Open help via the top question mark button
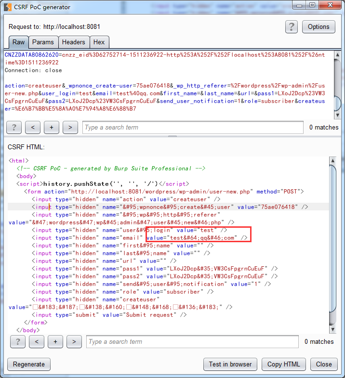 [x=291, y=27]
